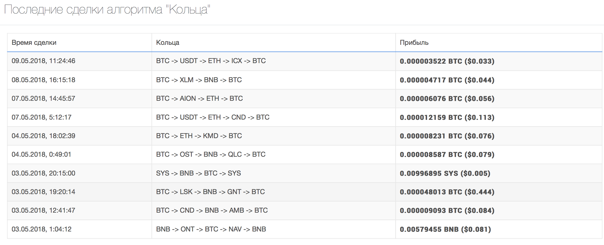The height and width of the screenshot is (245, 604).
Task: Select the timestamp 07.05.2018, 14:45:57
Action: point(43,98)
